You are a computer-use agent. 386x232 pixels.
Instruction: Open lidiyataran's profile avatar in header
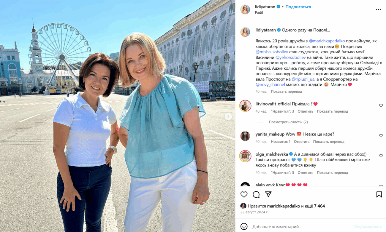pyautogui.click(x=245, y=9)
